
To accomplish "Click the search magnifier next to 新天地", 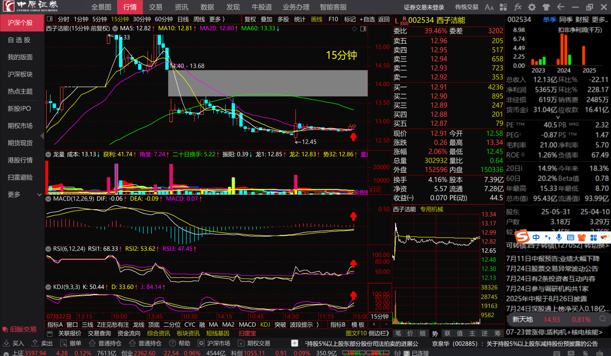I will coord(602,319).
